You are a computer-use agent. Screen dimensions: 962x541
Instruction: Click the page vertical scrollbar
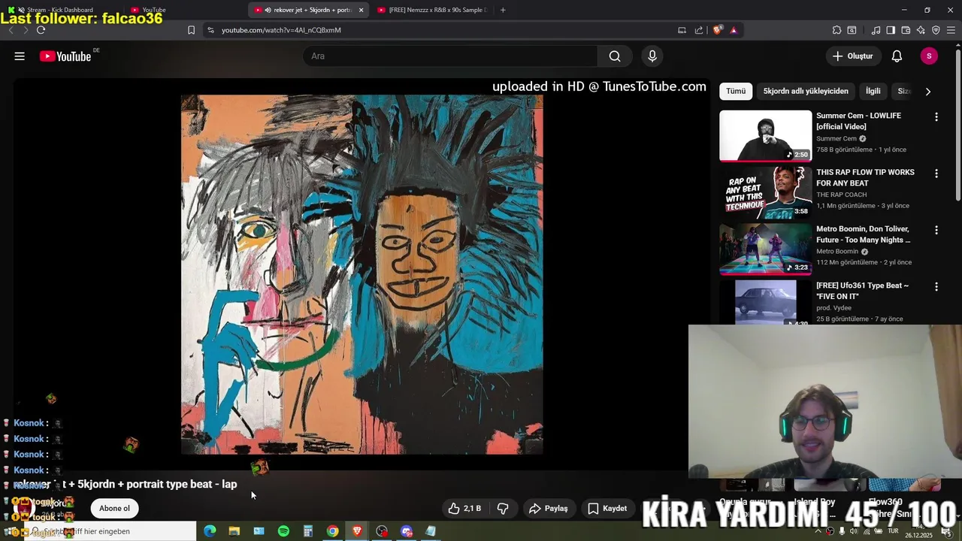(x=958, y=124)
